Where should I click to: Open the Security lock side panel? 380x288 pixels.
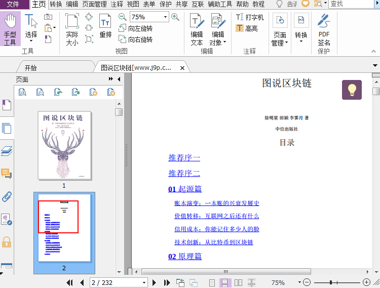pos(7,242)
